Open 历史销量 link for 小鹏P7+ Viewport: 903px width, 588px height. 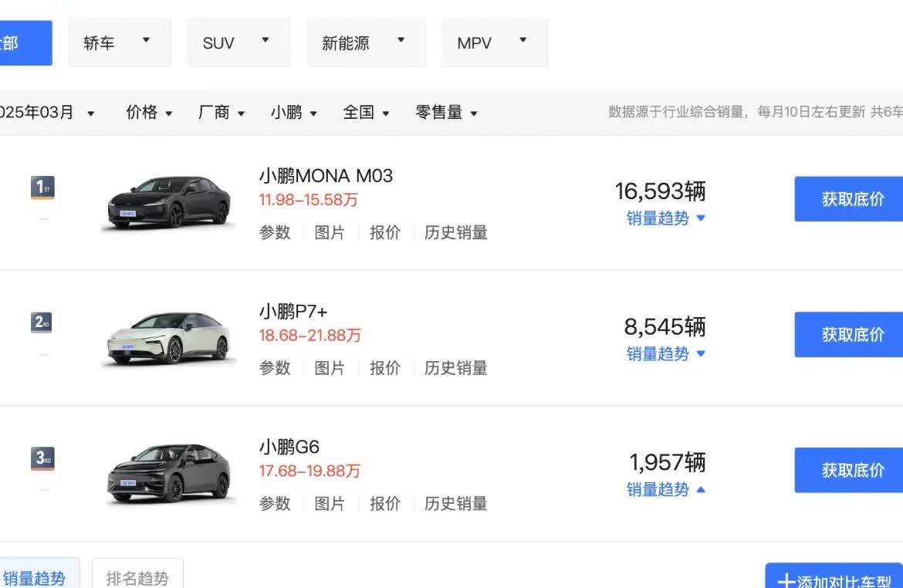[455, 368]
